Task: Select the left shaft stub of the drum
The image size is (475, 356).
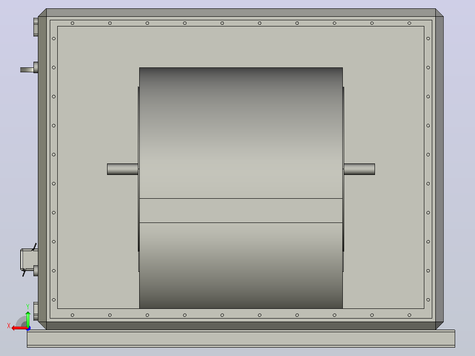Action: [x=122, y=169]
